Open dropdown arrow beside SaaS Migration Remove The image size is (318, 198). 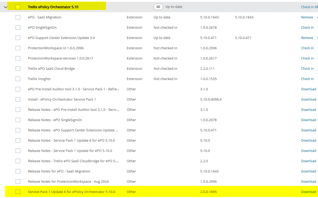[317, 17]
